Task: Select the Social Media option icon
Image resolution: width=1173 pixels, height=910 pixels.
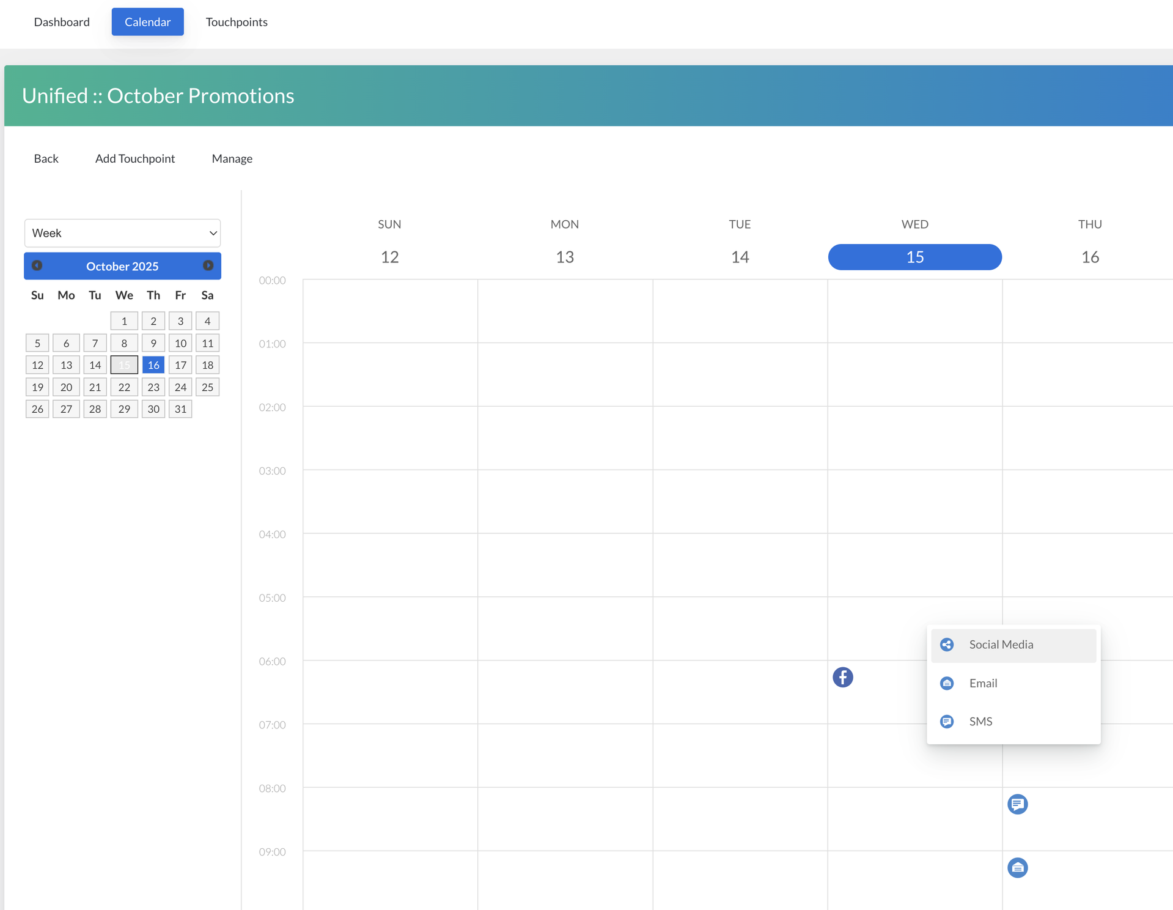Action: pyautogui.click(x=946, y=644)
